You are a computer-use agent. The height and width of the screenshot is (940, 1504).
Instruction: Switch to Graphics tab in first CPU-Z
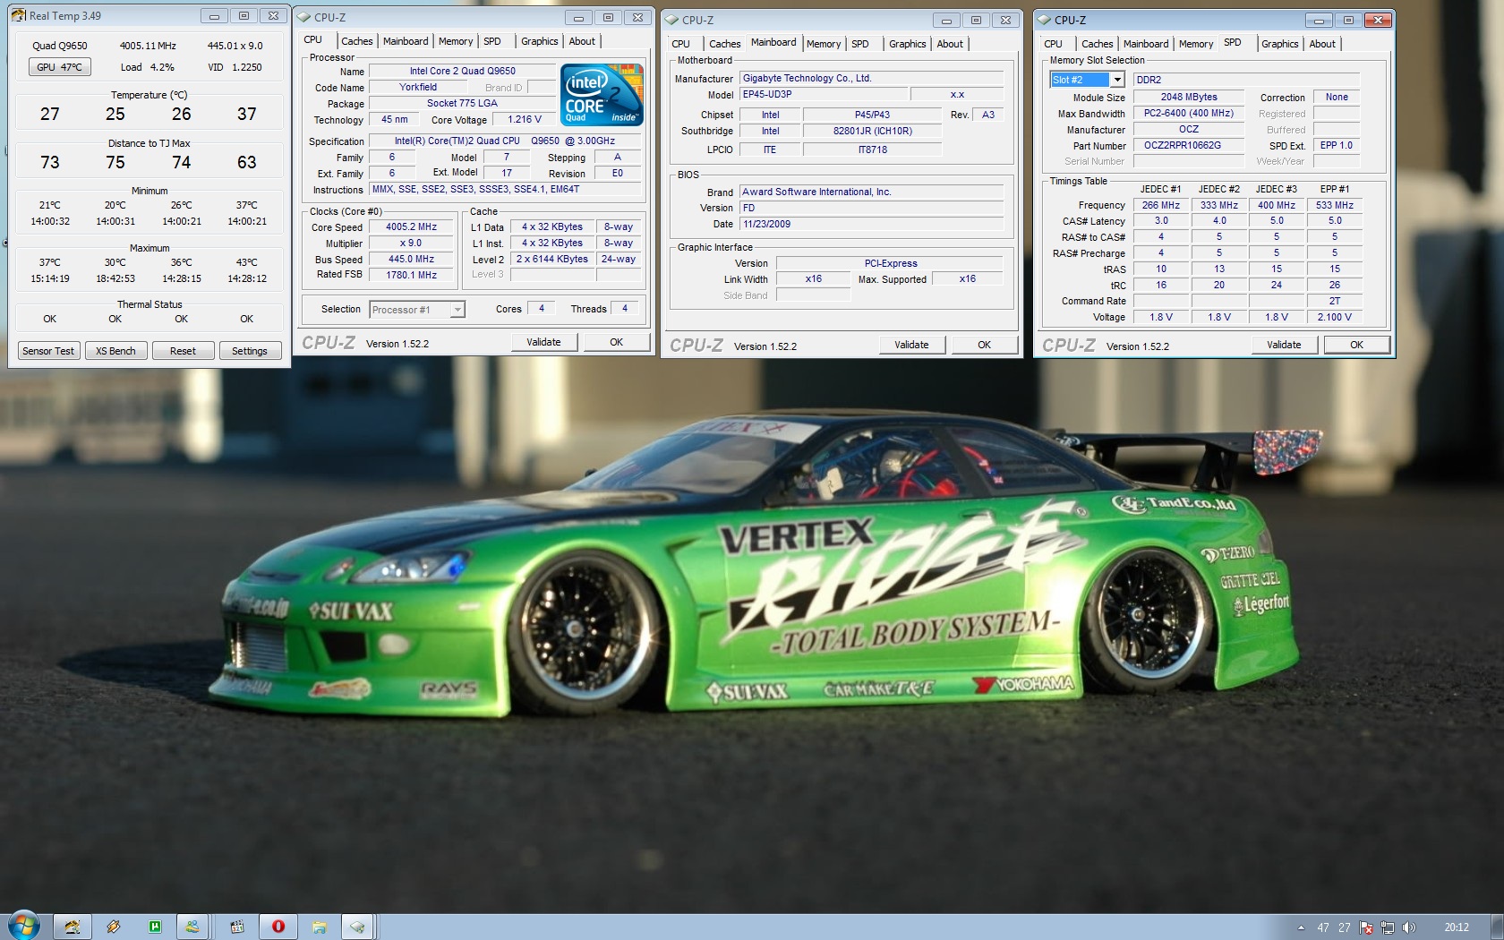coord(539,41)
